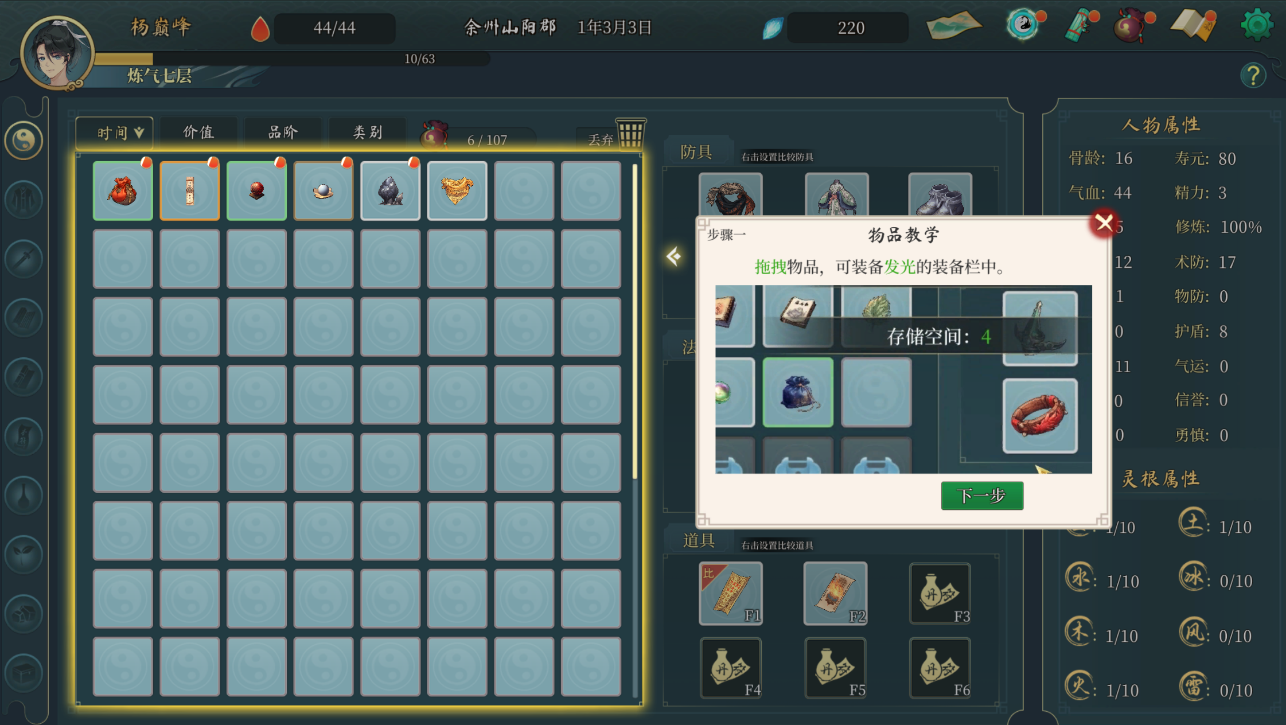The image size is (1286, 725).
Task: Sort inventory by 类别 tab
Action: point(367,132)
